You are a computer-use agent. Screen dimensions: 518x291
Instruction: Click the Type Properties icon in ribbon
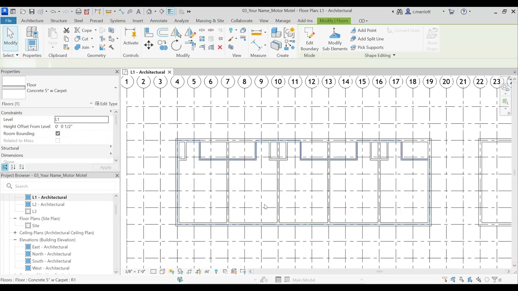click(x=32, y=32)
